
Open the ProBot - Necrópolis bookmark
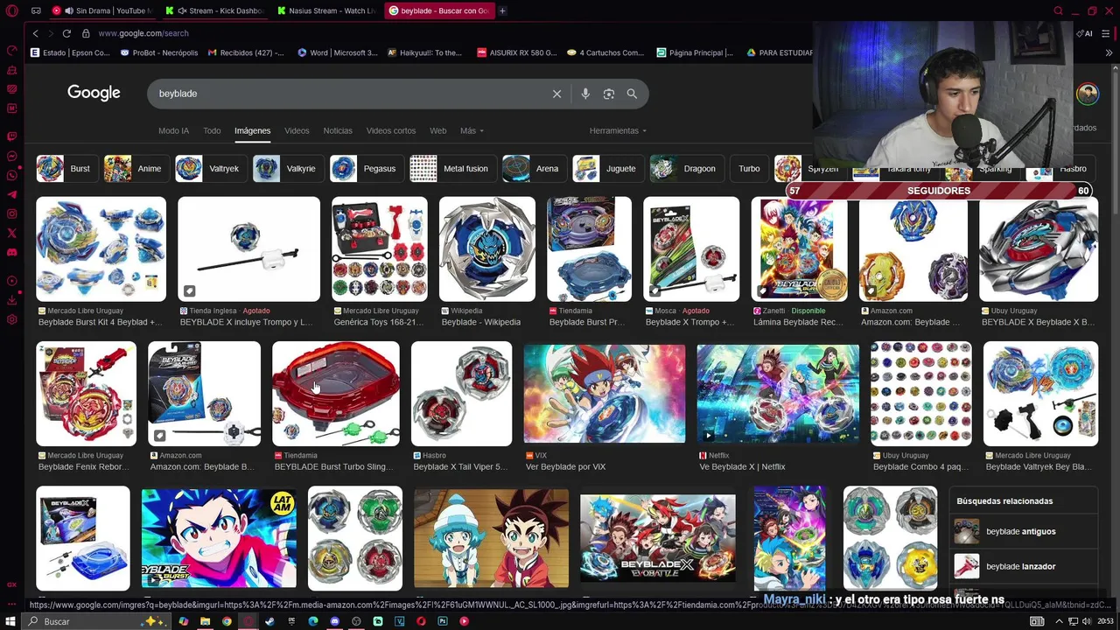click(158, 52)
